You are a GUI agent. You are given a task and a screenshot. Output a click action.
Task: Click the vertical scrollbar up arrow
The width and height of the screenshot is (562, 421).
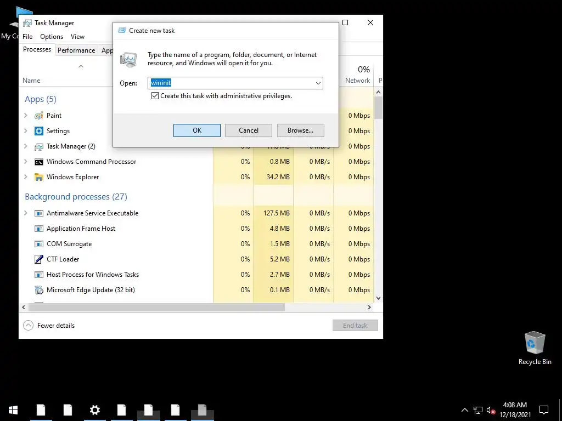pos(379,92)
